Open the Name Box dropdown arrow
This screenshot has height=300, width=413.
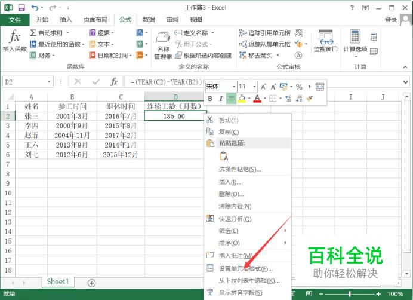tap(49, 82)
